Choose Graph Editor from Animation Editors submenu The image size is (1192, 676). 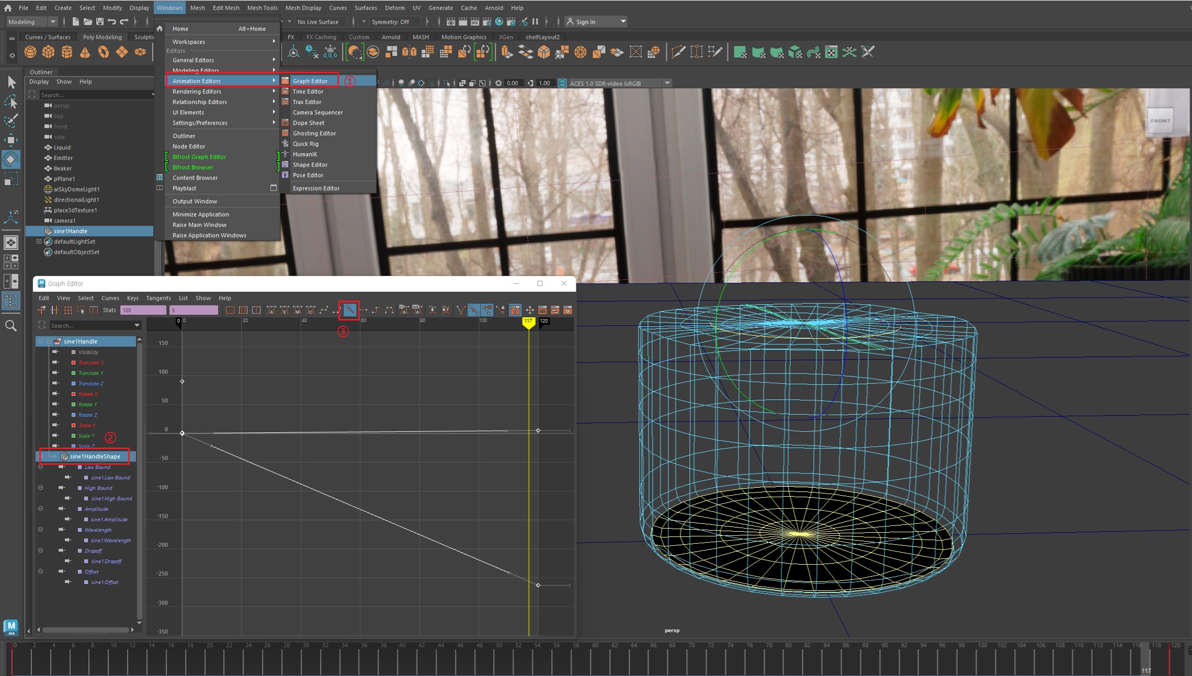click(x=310, y=81)
